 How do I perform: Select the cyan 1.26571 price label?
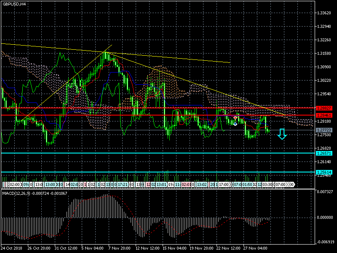pyautogui.click(x=324, y=153)
